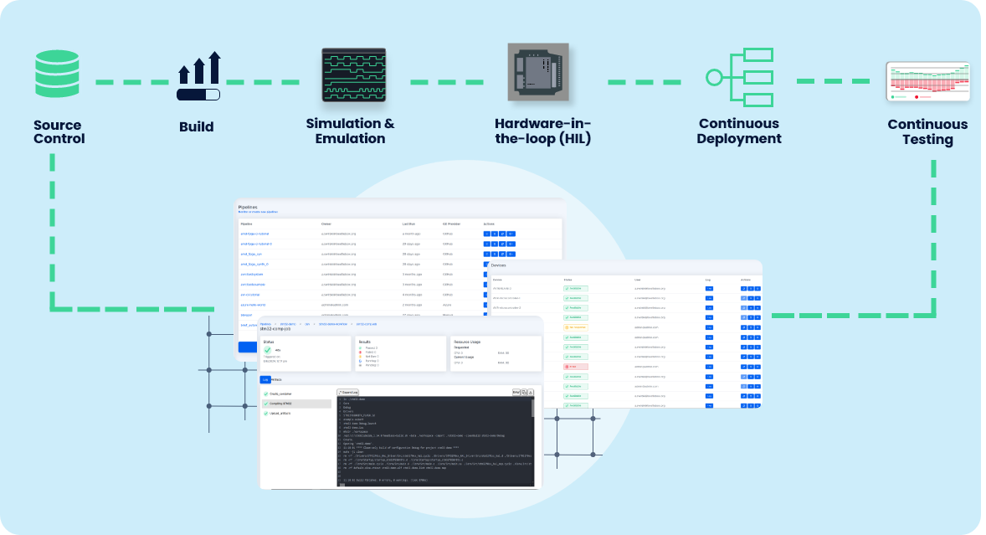Click the first blue action icon for amd-fpga-ci-tutorial
This screenshot has height=535, width=986.
pyautogui.click(x=487, y=234)
